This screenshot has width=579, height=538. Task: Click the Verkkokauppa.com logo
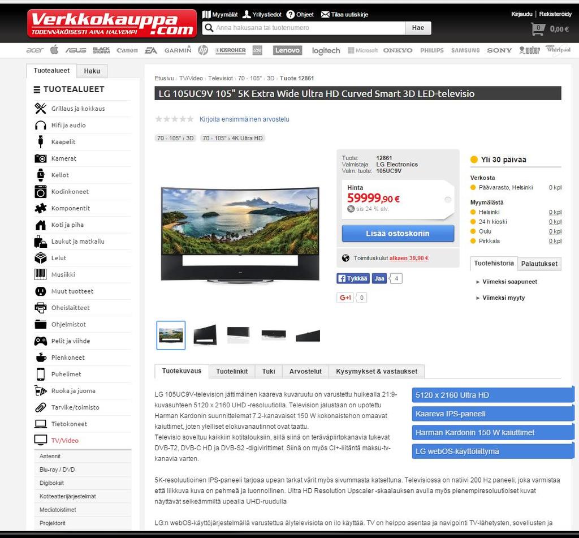coord(112,24)
